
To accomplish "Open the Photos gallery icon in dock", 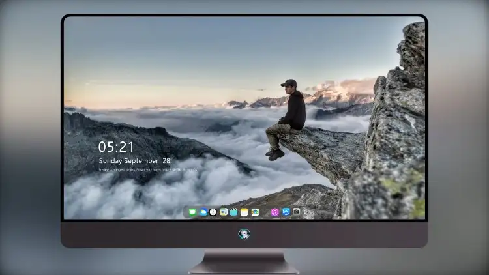I will click(x=255, y=212).
